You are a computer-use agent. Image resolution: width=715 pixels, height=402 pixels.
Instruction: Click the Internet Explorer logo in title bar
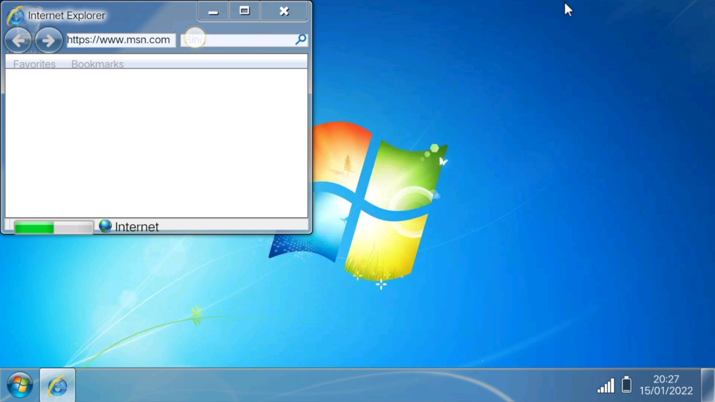[x=16, y=16]
